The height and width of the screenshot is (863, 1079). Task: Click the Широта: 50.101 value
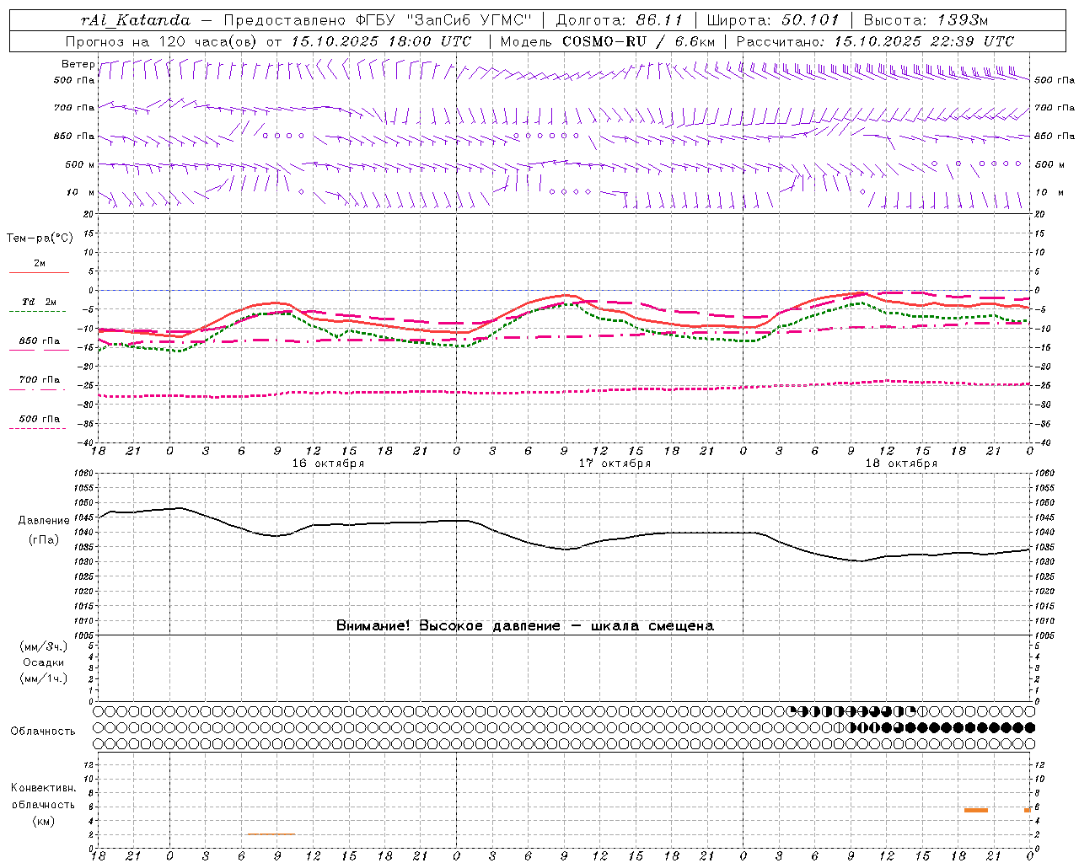pyautogui.click(x=773, y=20)
